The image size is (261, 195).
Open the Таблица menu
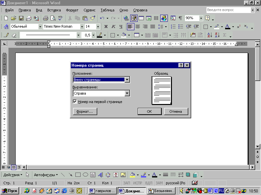coord(107,10)
